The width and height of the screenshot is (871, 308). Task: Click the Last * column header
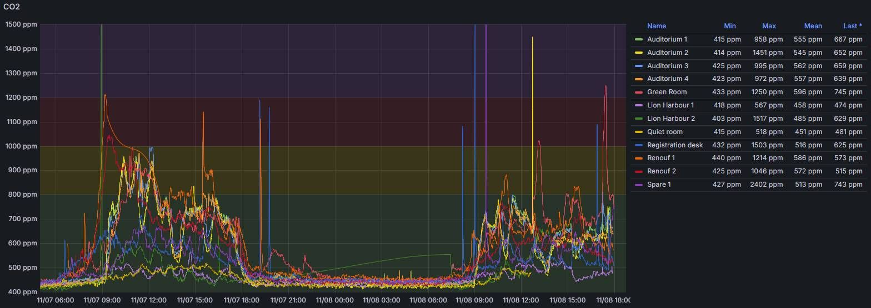[852, 26]
